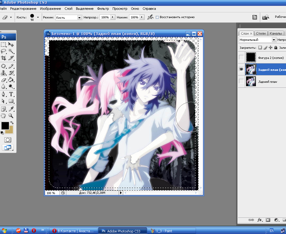This screenshot has width=286, height=234.
Task: Select the Zoom tool
Action: (11, 116)
